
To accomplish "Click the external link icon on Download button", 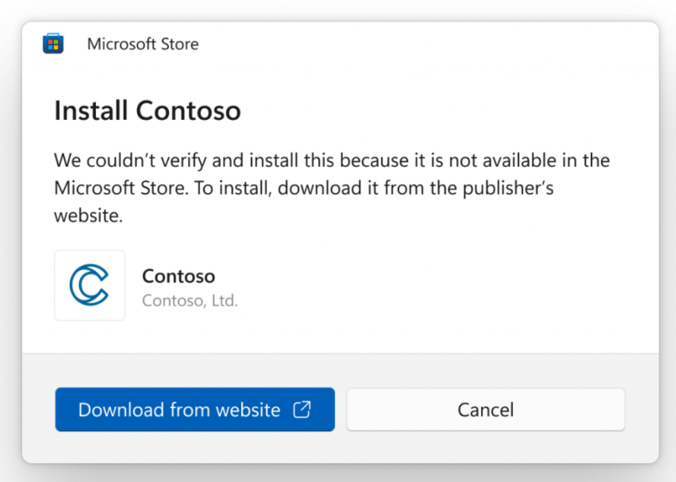I will pyautogui.click(x=303, y=410).
